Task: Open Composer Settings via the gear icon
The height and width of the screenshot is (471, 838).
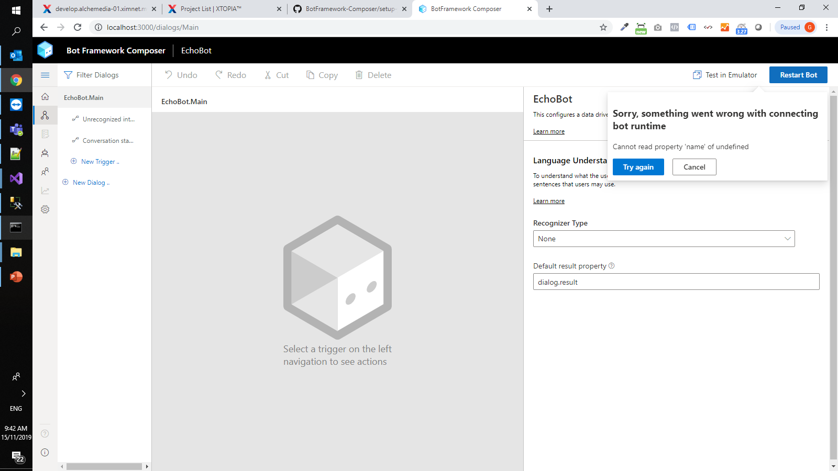Action: 45,209
